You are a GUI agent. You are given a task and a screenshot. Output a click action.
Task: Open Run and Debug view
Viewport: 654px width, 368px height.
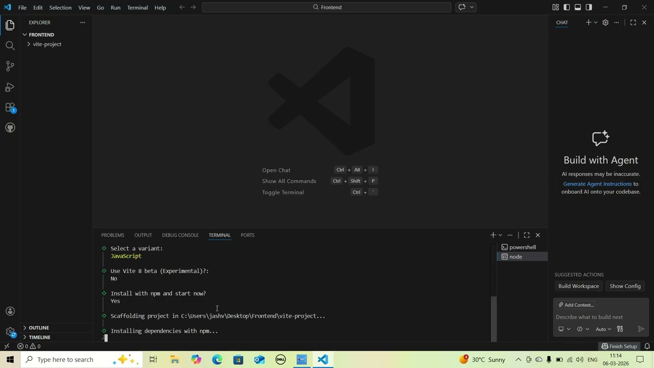click(x=10, y=87)
